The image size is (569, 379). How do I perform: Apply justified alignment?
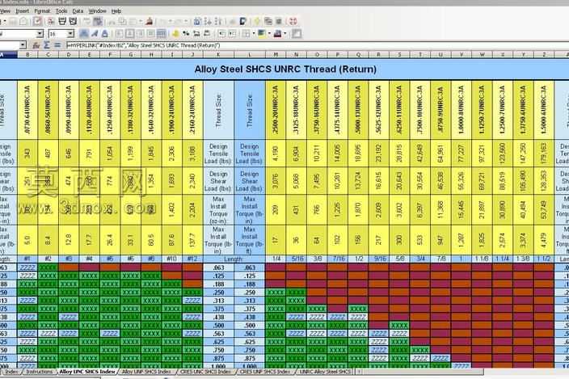coord(150,34)
